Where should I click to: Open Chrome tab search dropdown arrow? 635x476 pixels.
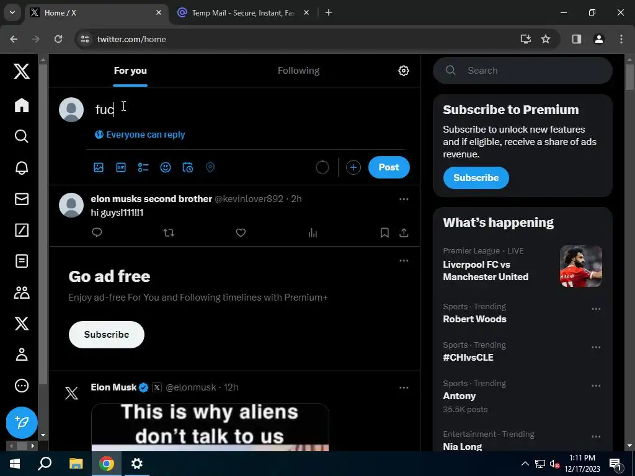[x=12, y=12]
